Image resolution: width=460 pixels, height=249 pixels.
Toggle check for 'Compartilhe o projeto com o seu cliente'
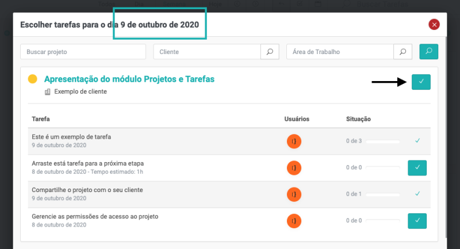[x=417, y=194]
